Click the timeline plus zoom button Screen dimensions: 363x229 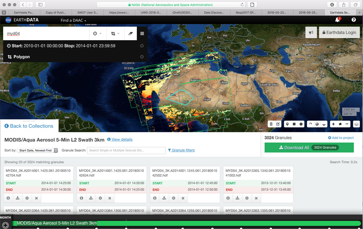5,225
